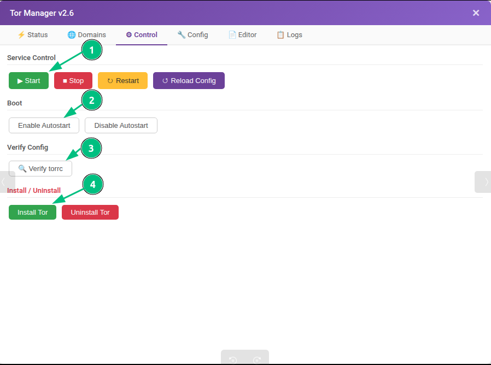Rotate image counterclockwise icon at bottom
Screen dimensions: 491x365
tap(233, 360)
